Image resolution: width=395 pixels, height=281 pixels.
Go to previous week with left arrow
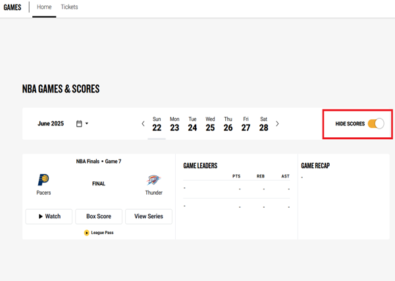pyautogui.click(x=143, y=123)
